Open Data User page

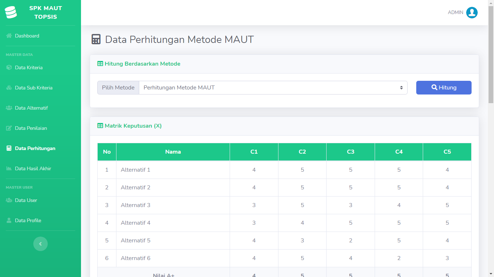coord(26,200)
